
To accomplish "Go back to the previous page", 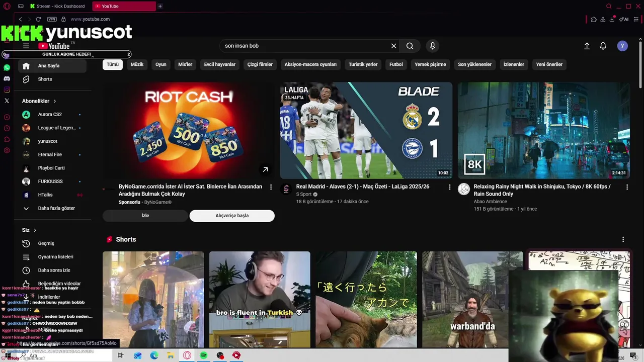I will (x=21, y=19).
